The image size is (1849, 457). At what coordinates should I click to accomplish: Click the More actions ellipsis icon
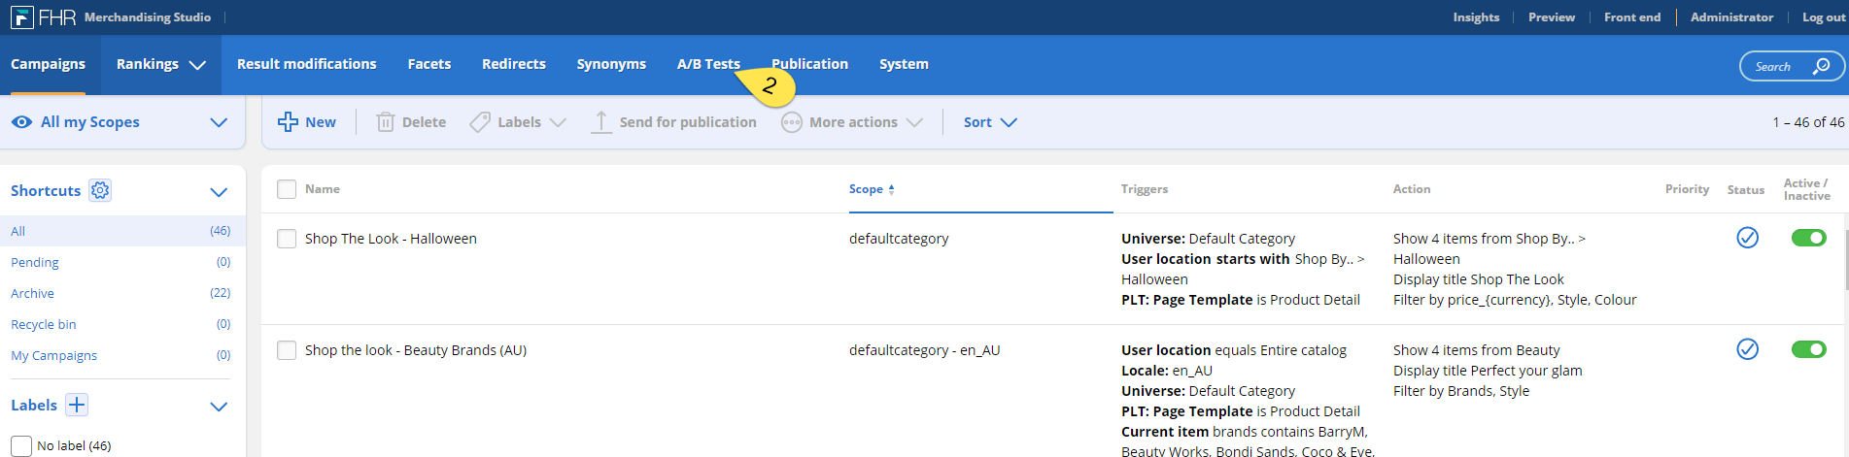[792, 122]
